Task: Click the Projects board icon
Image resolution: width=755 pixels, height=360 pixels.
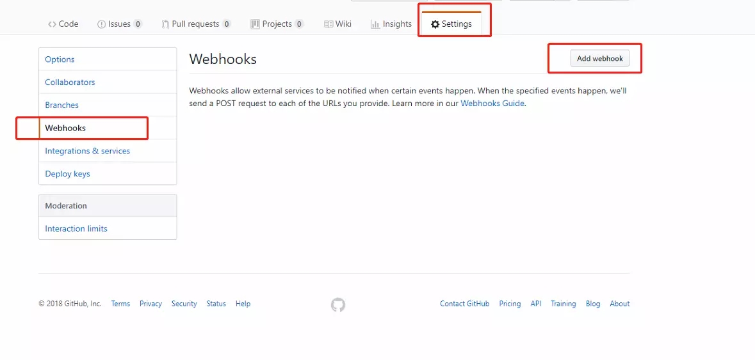Action: [x=256, y=24]
